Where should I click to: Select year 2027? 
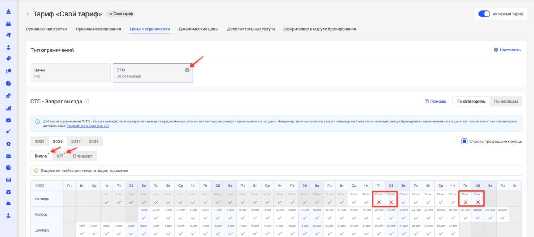click(76, 141)
